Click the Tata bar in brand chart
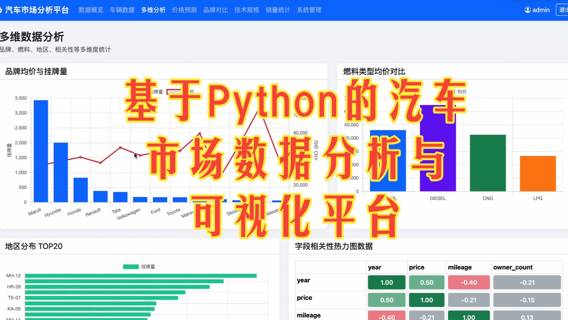 120,197
